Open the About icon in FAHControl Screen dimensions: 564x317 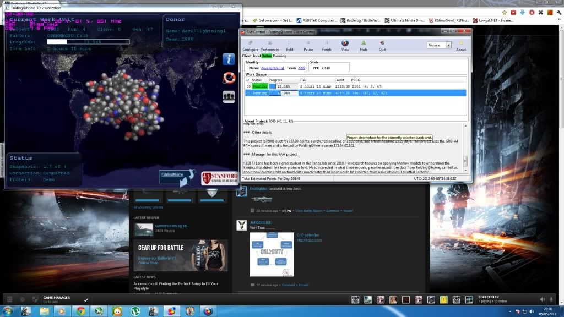coord(460,45)
